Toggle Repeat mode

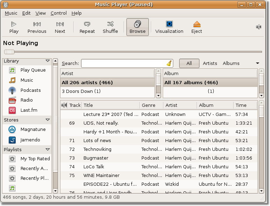(x=87, y=27)
